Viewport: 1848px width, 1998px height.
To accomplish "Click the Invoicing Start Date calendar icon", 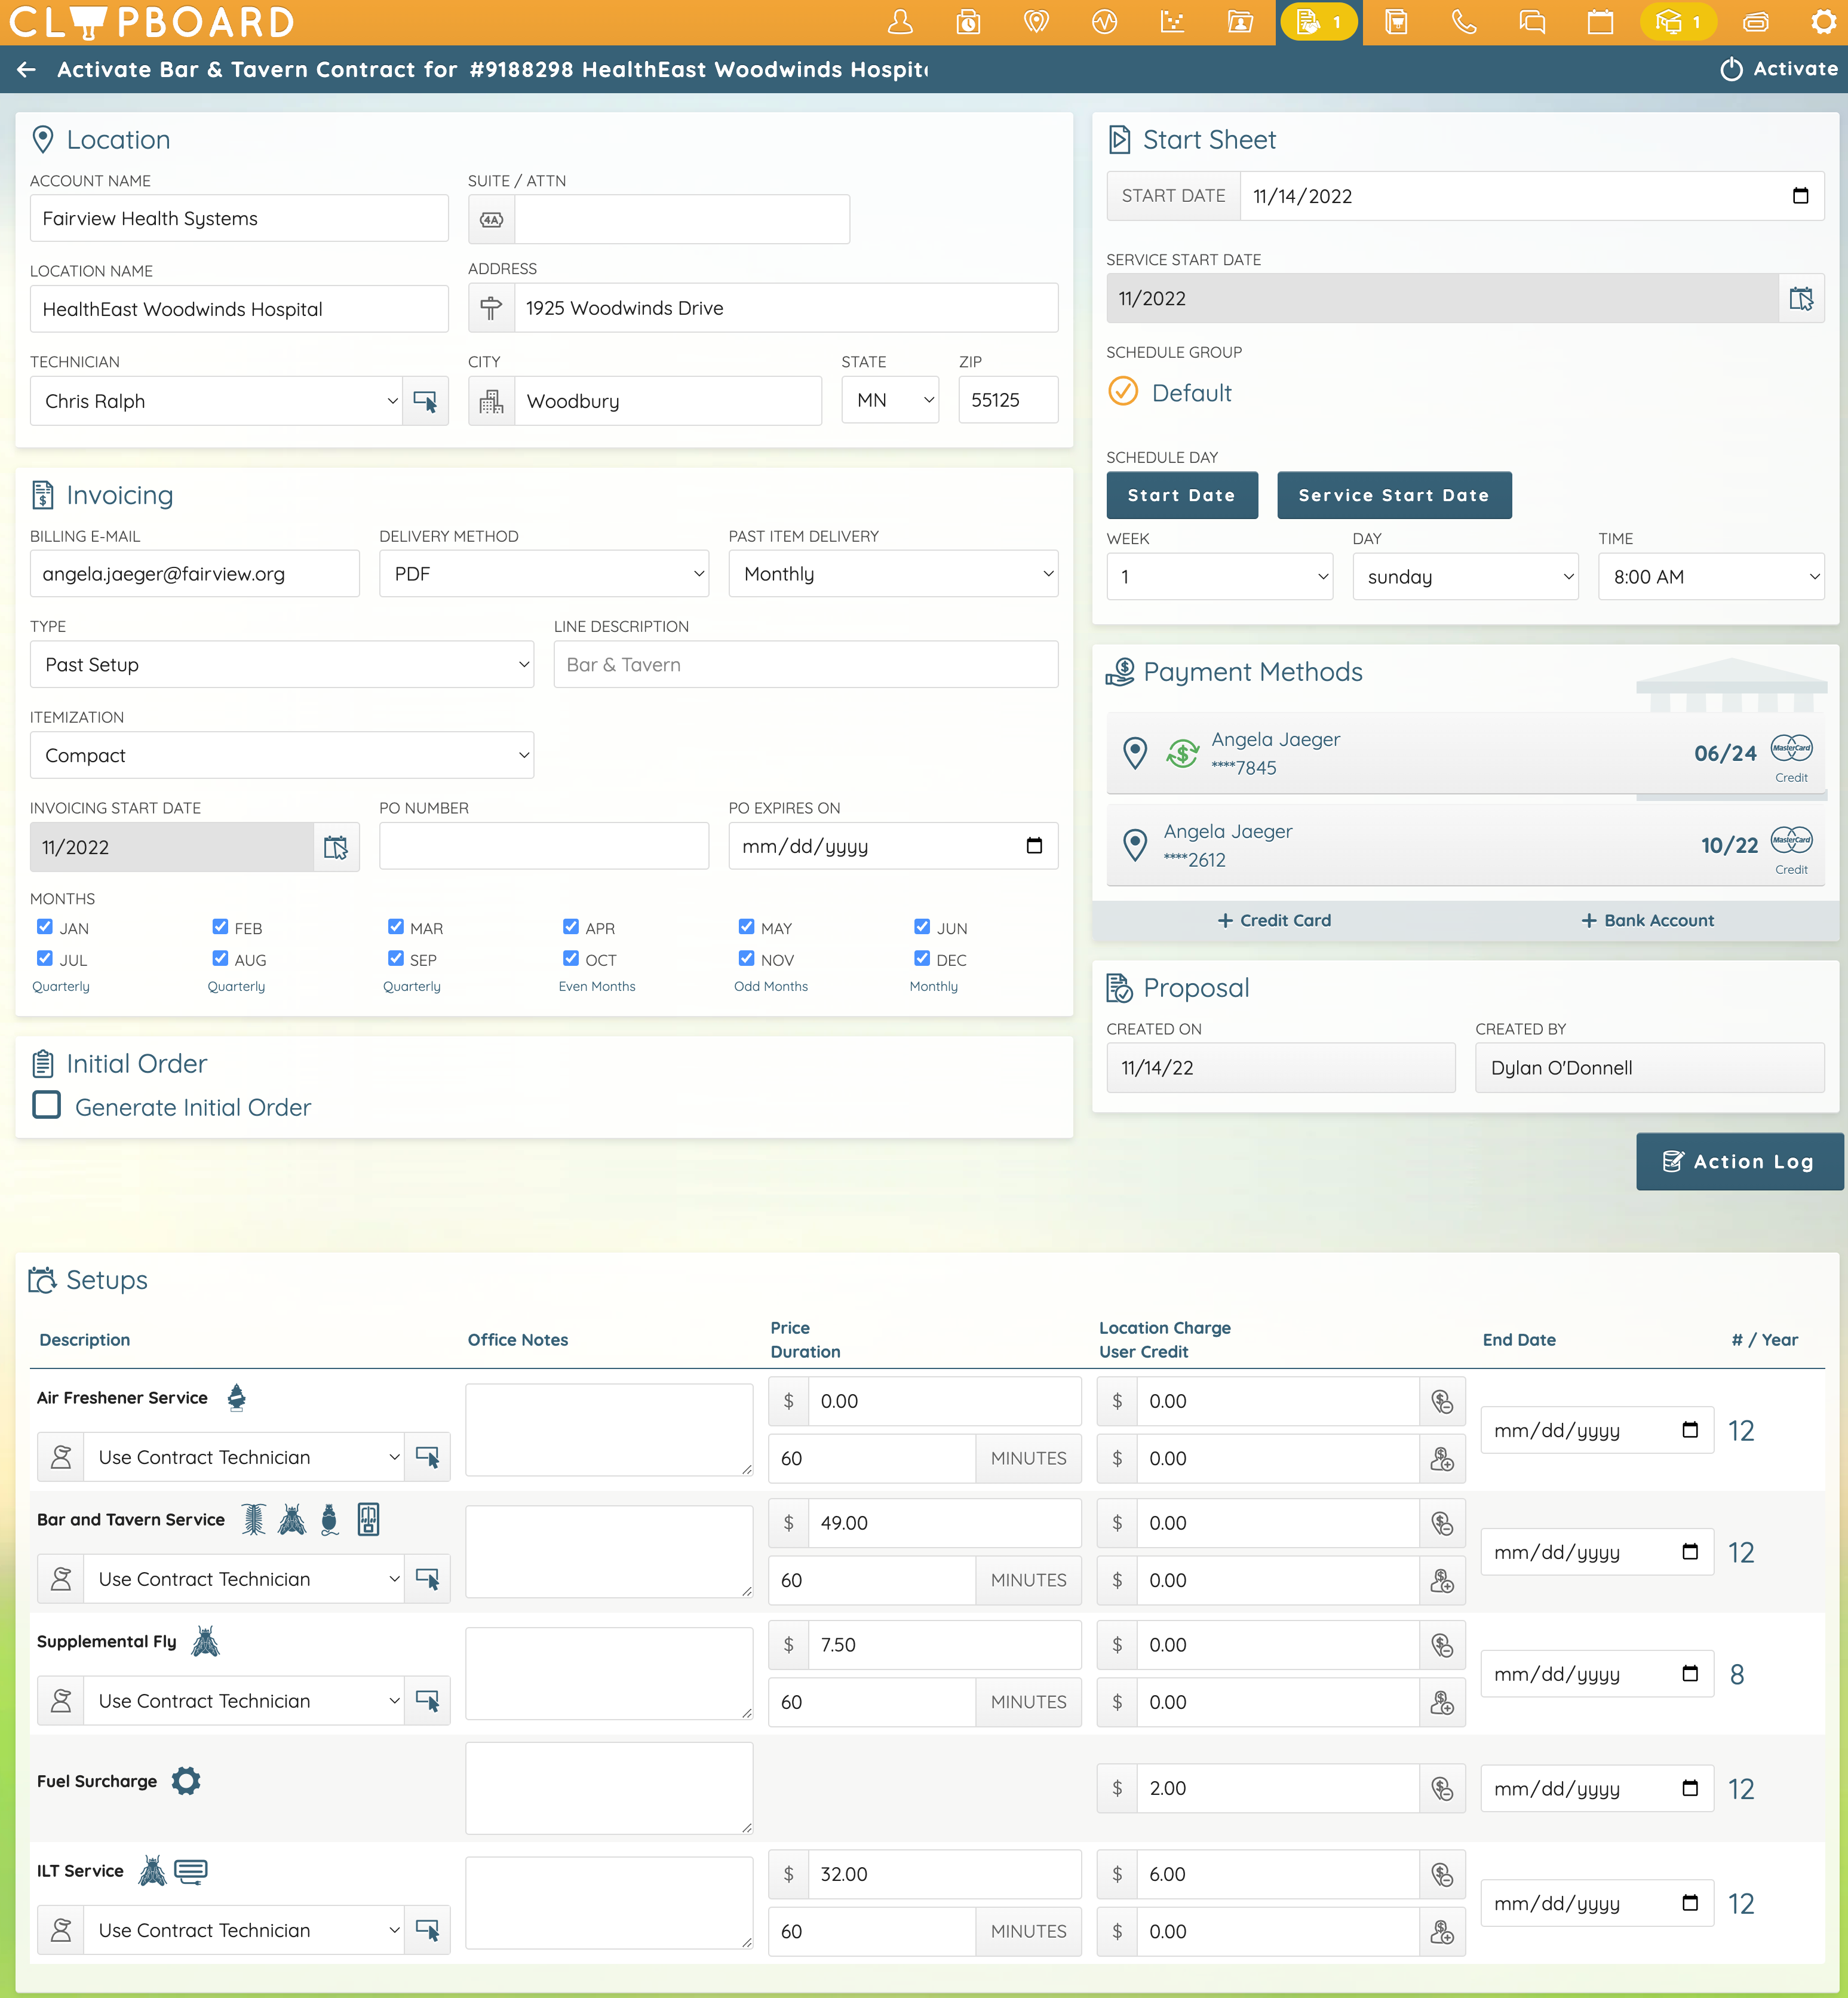I will point(336,847).
